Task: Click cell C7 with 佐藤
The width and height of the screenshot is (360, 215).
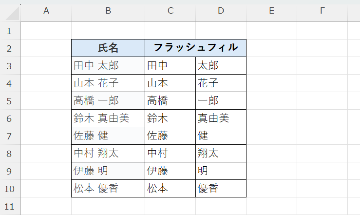Action: [x=170, y=136]
